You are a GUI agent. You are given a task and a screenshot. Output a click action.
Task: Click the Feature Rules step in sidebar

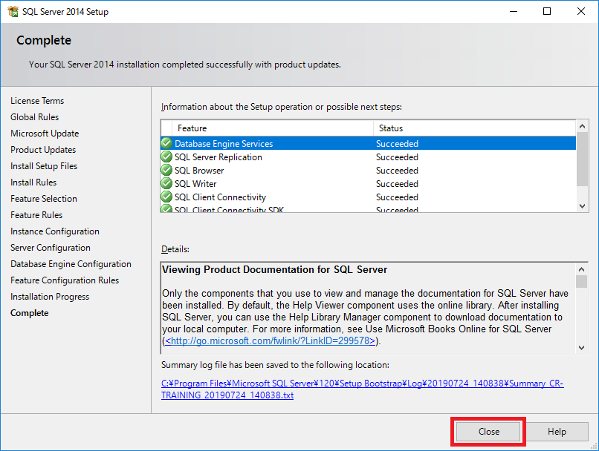[36, 215]
